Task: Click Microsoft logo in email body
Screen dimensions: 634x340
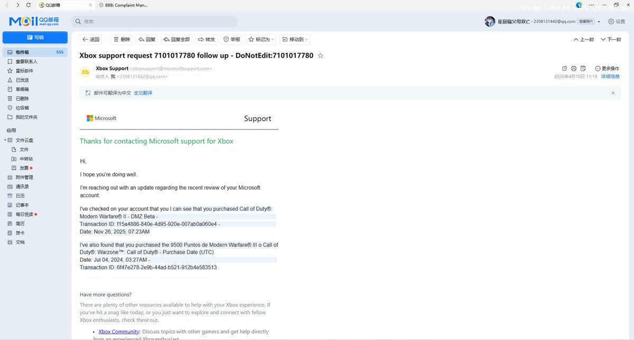Action: [101, 118]
